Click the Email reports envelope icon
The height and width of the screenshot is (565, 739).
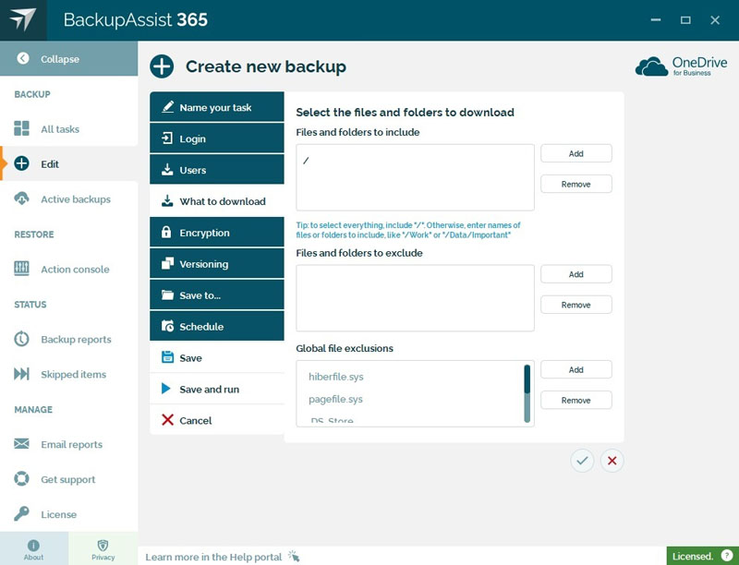pyautogui.click(x=21, y=444)
